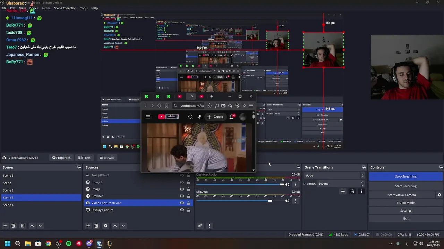
Task: Click Mic/Aux volume slider
Action: [240, 201]
